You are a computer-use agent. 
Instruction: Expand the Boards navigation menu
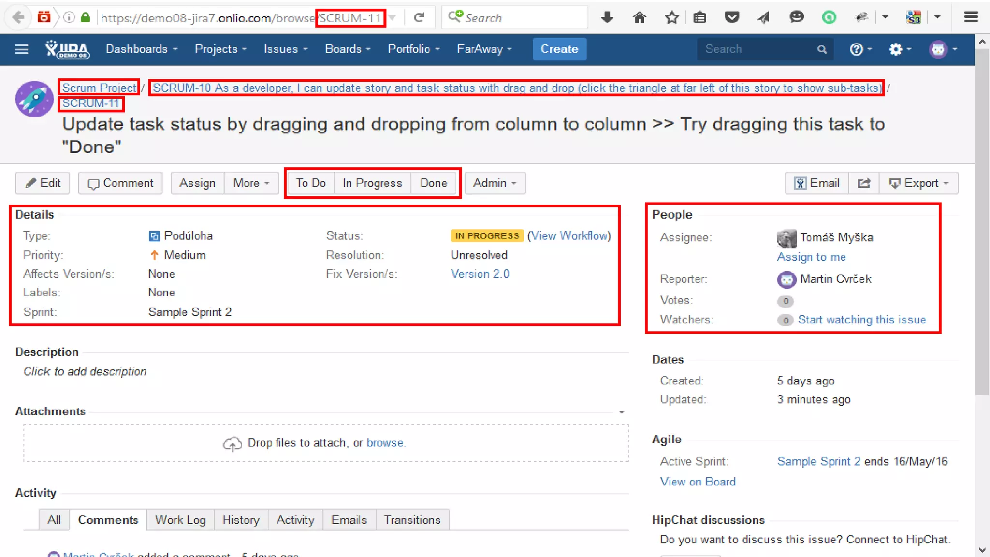348,49
